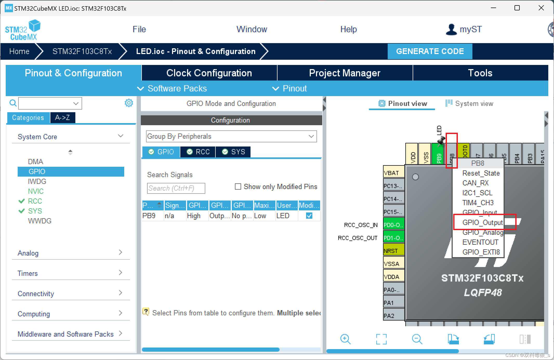
Task: Expand the Connectivity category
Action: pyautogui.click(x=120, y=293)
